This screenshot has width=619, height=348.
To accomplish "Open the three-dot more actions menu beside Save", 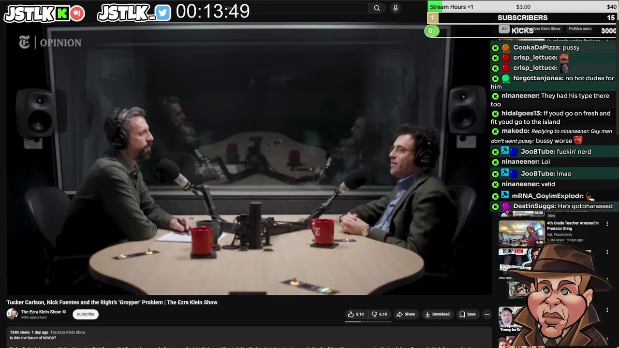I will pyautogui.click(x=487, y=314).
